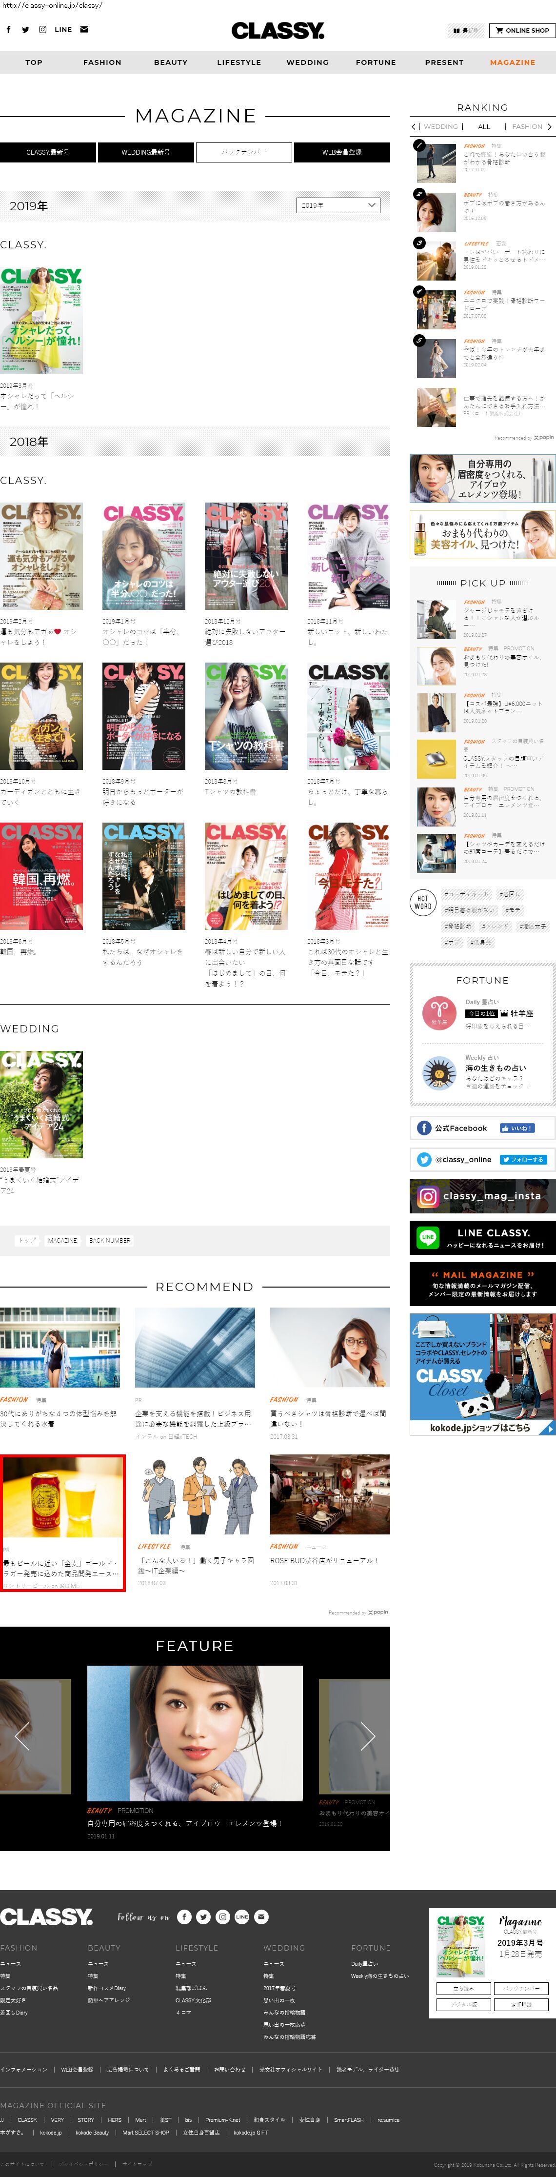Open the LINE CLASSY. banner
Image resolution: width=556 pixels, height=2177 pixels.
coord(482,1238)
